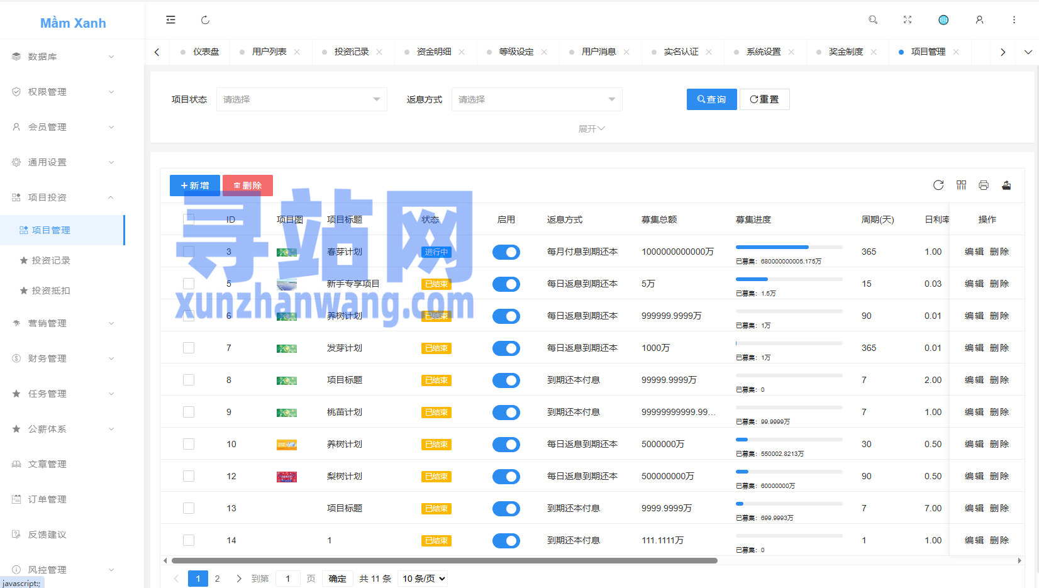Click 编辑 for the 发芽计划 row

tap(974, 348)
